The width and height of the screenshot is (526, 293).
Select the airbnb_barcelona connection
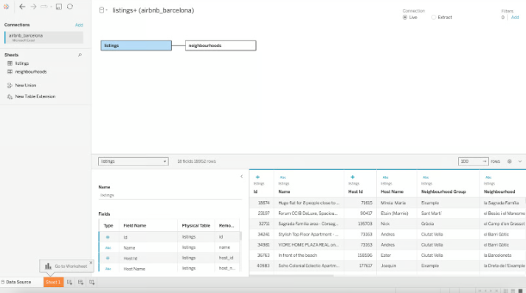click(44, 38)
